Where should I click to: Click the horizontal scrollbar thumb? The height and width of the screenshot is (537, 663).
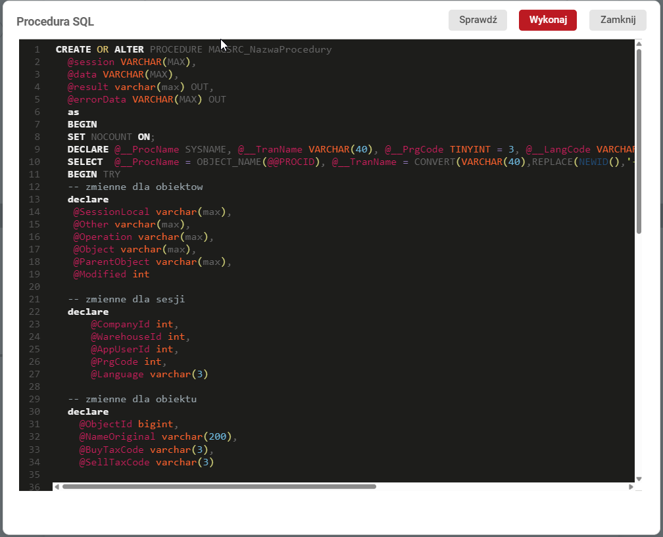(x=218, y=487)
